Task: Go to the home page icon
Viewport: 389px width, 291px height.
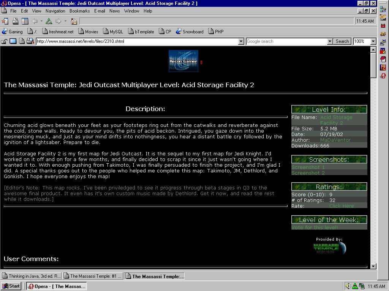Action: 74,21
